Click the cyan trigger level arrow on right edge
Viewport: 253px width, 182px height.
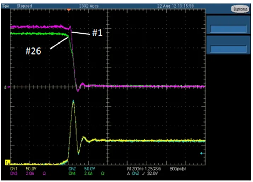tap(202, 153)
